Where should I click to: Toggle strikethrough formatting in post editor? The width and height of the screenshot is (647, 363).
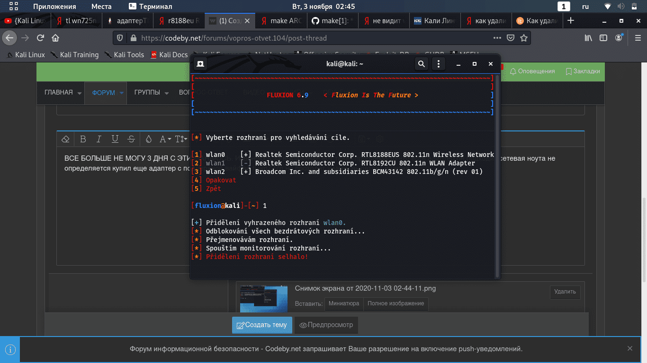pos(131,139)
